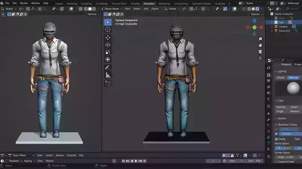Open the Dope Sheet Channel menu

(71, 155)
